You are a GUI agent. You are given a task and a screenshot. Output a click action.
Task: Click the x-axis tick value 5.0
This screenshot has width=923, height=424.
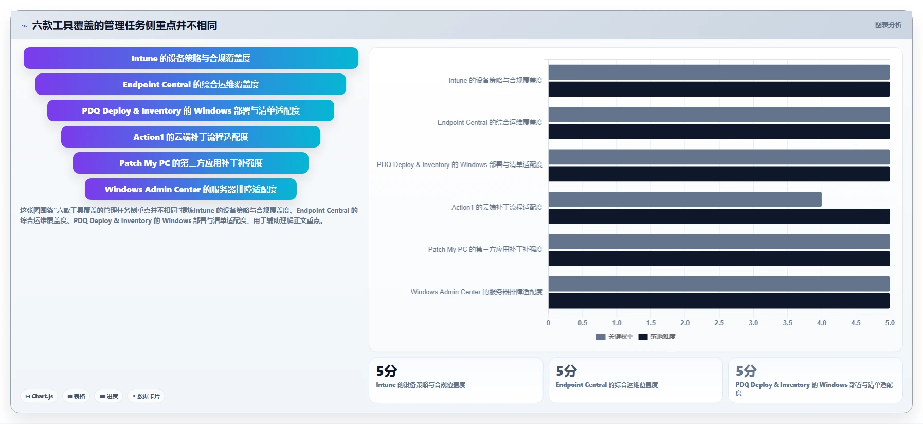click(890, 323)
